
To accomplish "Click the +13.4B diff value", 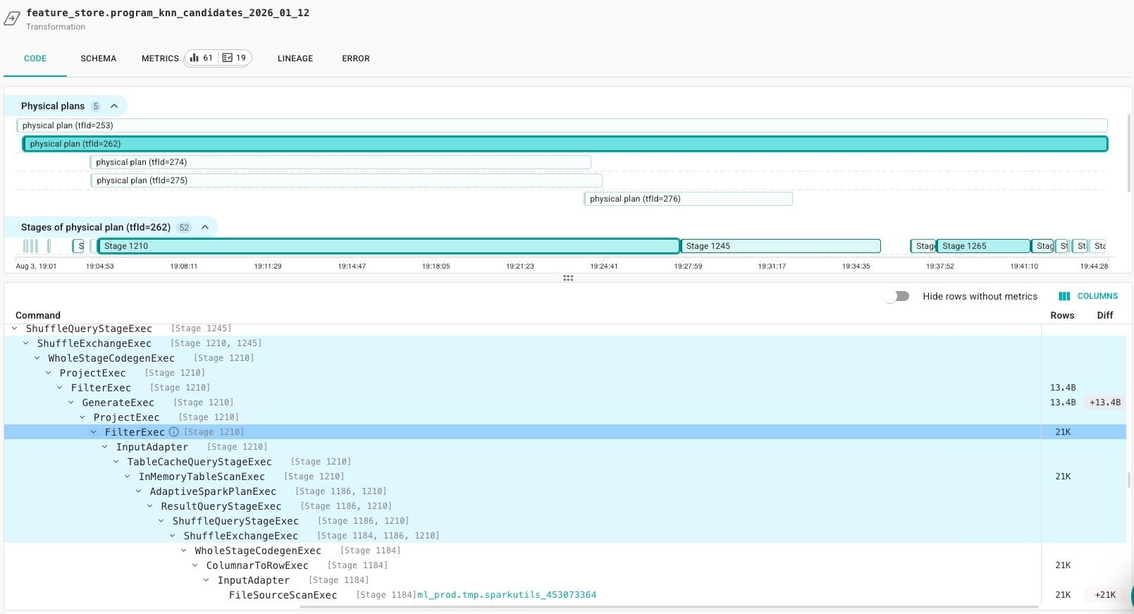I will pyautogui.click(x=1105, y=403).
